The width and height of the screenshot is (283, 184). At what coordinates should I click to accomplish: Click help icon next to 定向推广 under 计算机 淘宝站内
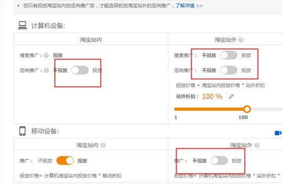point(46,70)
